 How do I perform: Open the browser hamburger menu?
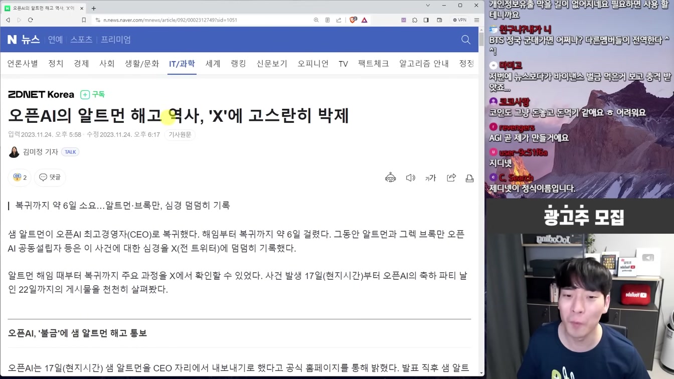[476, 20]
